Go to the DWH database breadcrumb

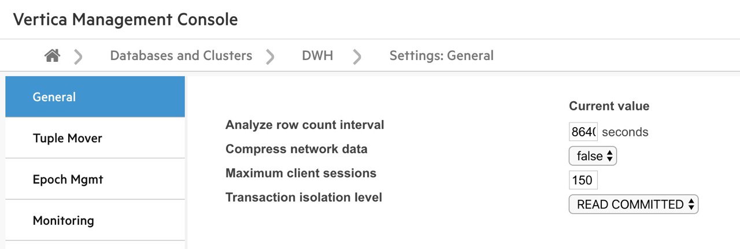tap(317, 56)
